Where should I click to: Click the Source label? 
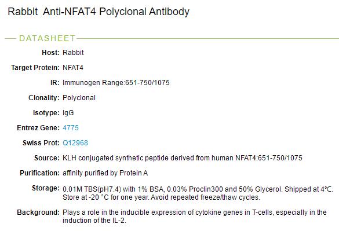point(47,158)
